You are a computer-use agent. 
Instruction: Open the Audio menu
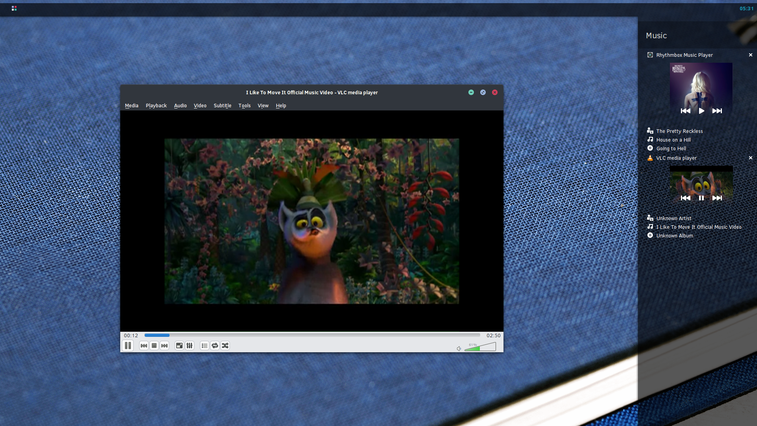point(181,106)
